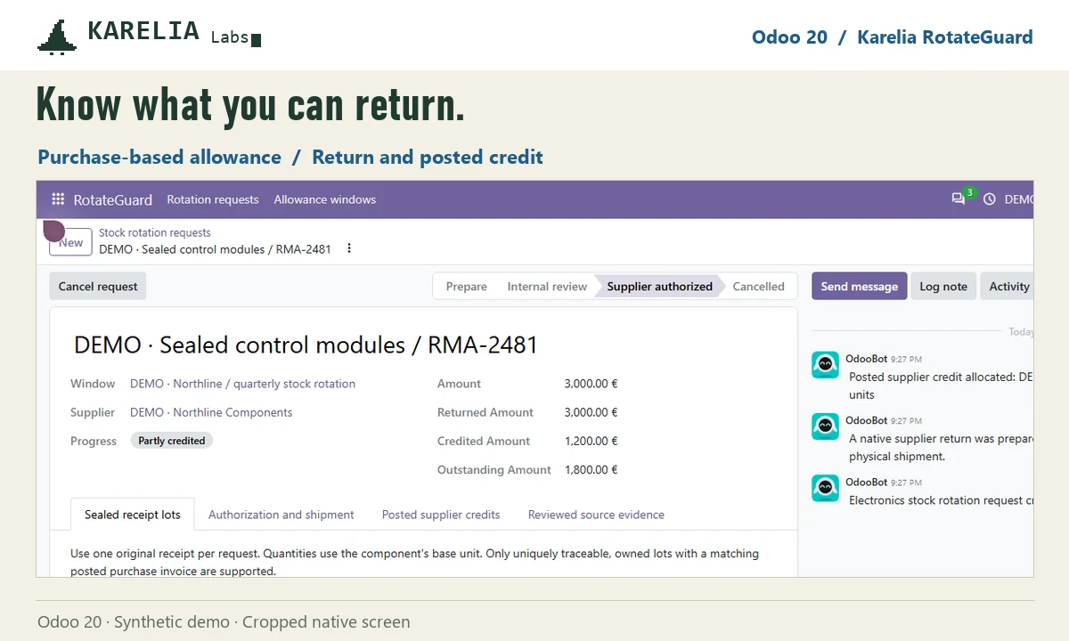Click the OdooBot avatar beside 'Electronics stock rotation'
Image resolution: width=1069 pixels, height=641 pixels.
pos(826,488)
